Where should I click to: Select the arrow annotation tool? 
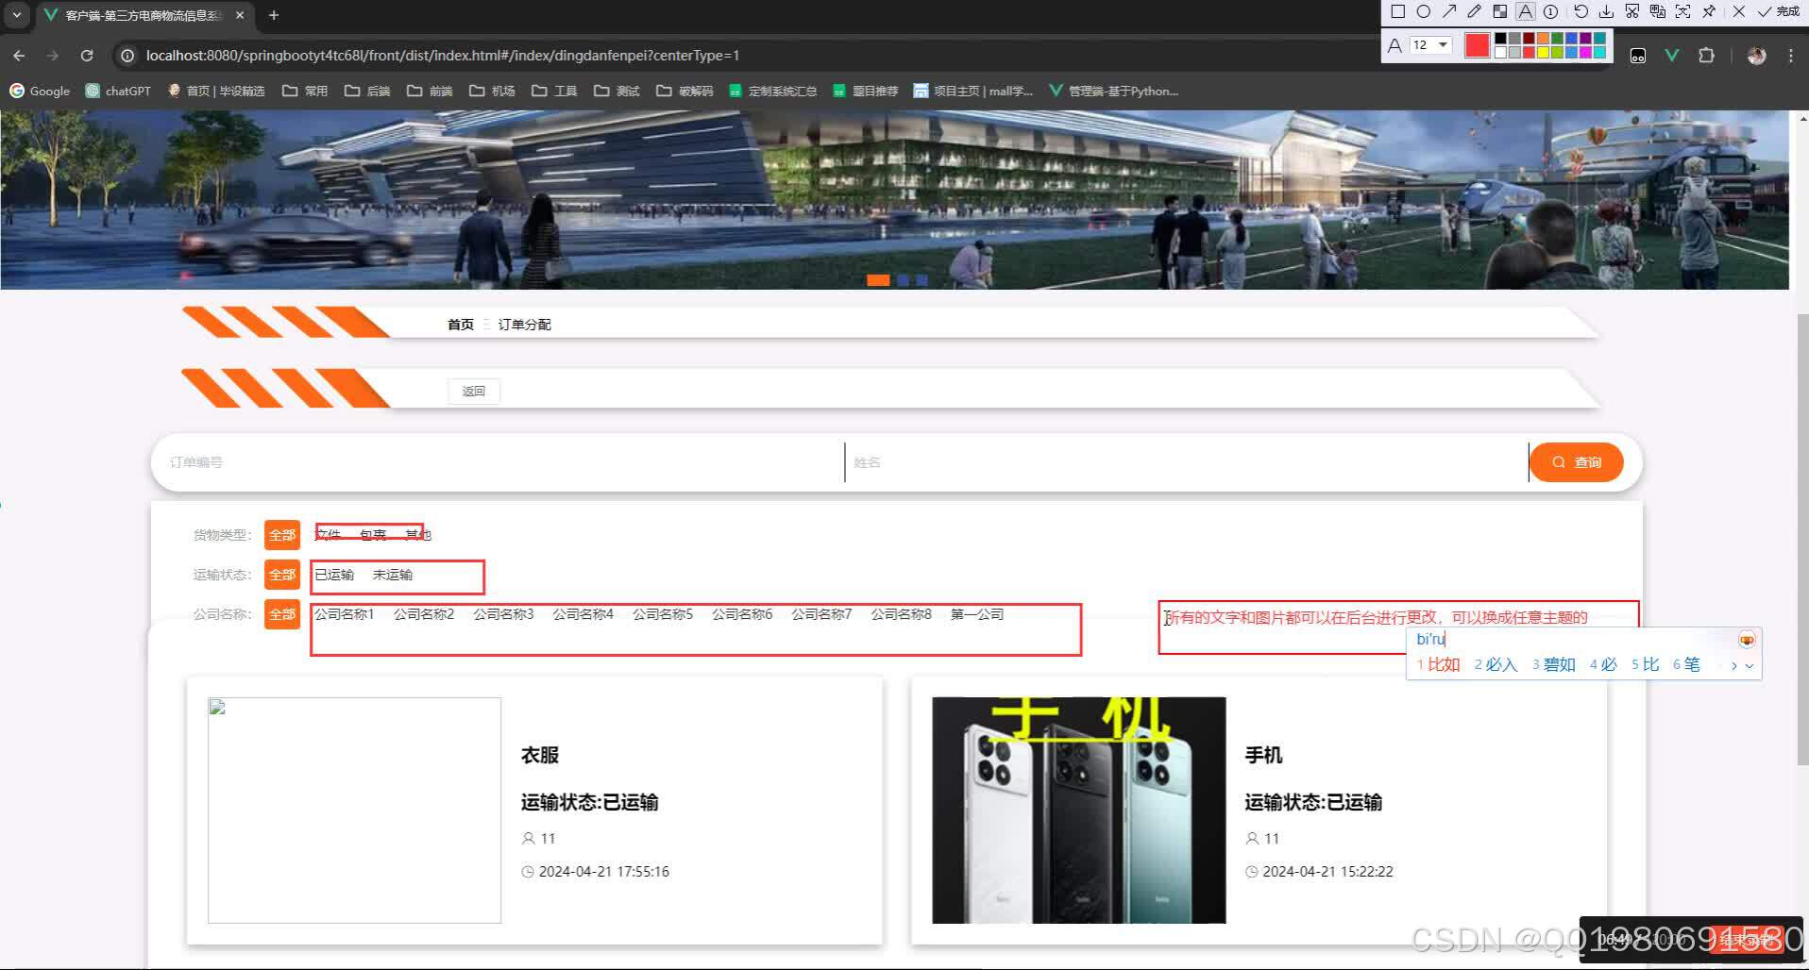coord(1450,11)
